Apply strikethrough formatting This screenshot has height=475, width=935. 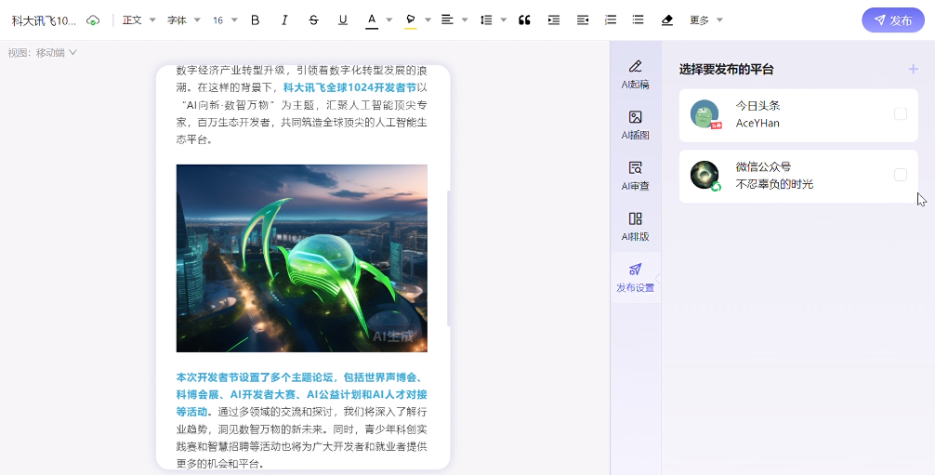pyautogui.click(x=313, y=20)
